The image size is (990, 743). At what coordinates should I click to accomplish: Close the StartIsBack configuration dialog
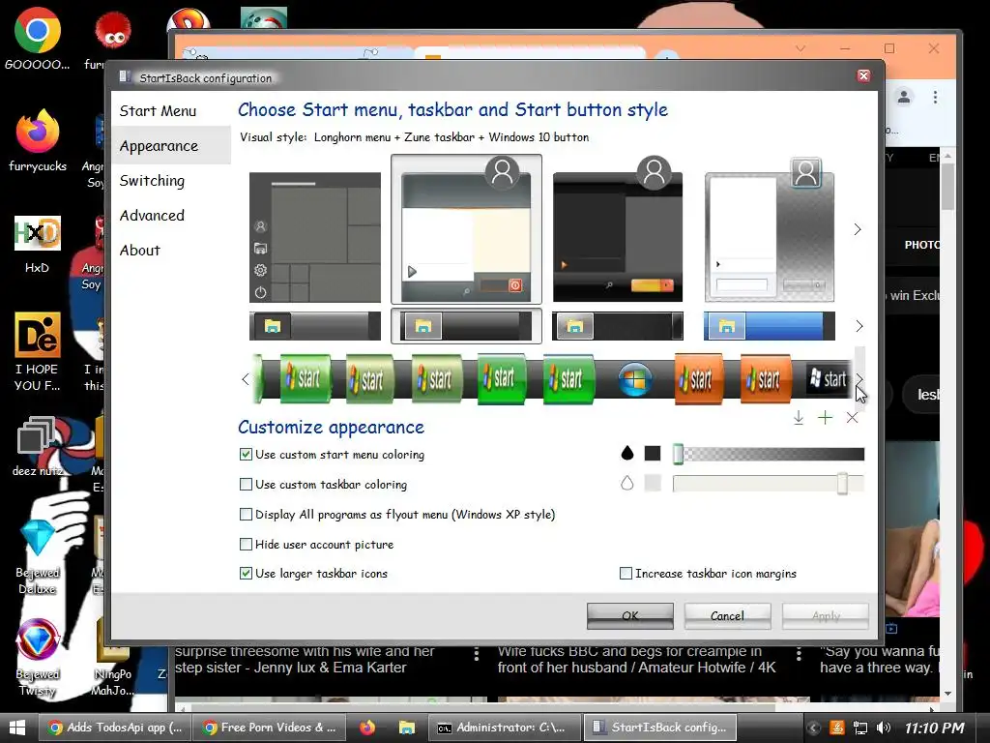tap(863, 75)
